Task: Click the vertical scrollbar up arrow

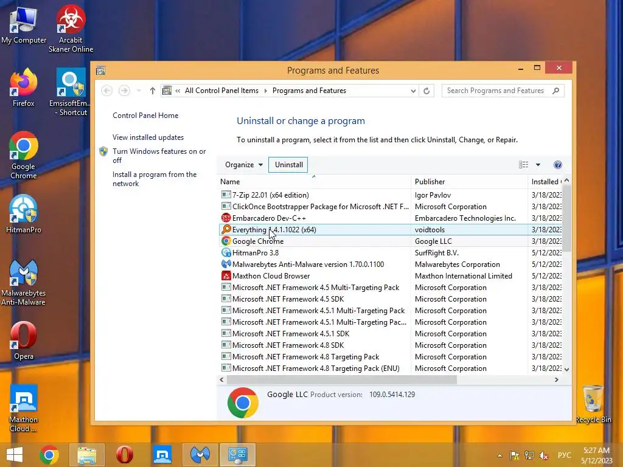Action: (x=567, y=180)
